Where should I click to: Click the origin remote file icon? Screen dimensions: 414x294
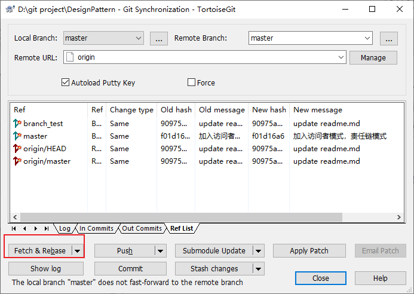[x=70, y=57]
